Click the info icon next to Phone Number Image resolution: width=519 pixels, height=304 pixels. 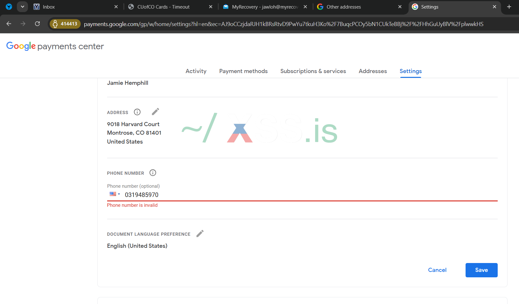point(153,173)
